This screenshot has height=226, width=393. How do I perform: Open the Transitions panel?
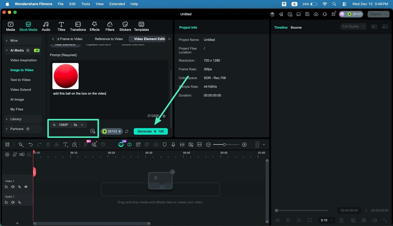tap(78, 26)
